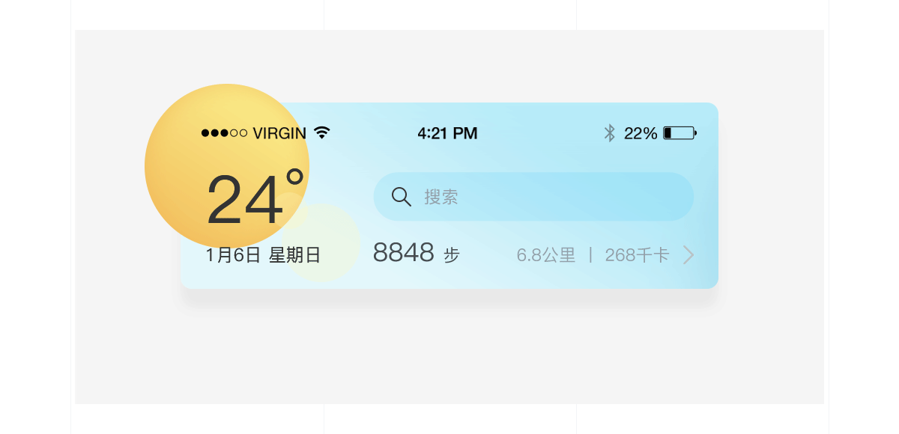The image size is (899, 434).
Task: Click the Bluetooth status icon
Action: coord(610,133)
